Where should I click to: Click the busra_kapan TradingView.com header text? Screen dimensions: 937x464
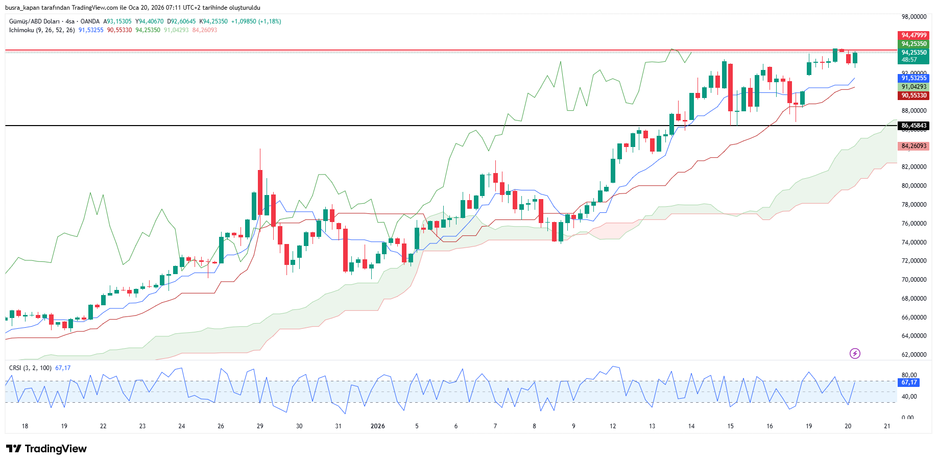132,8
